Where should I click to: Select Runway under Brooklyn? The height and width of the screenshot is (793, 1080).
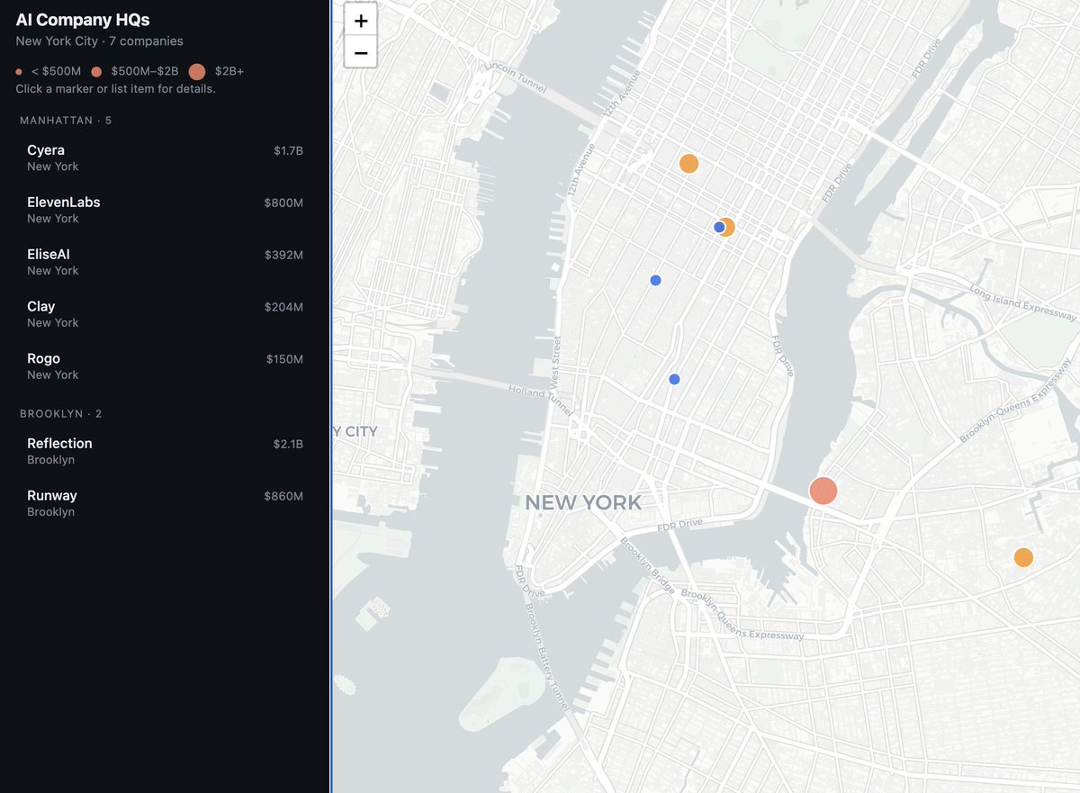pyautogui.click(x=165, y=503)
